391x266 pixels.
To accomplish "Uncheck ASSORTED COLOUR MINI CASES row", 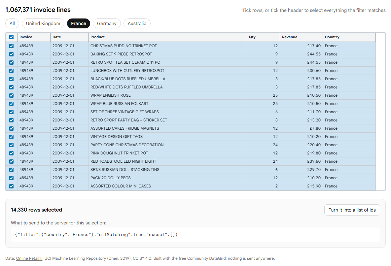I will pos(11,186).
